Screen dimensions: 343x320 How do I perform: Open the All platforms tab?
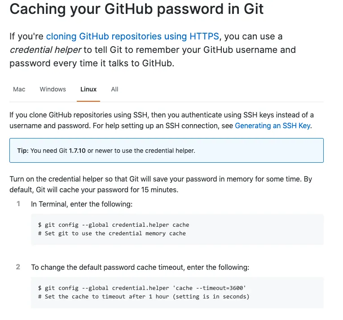[x=114, y=89]
